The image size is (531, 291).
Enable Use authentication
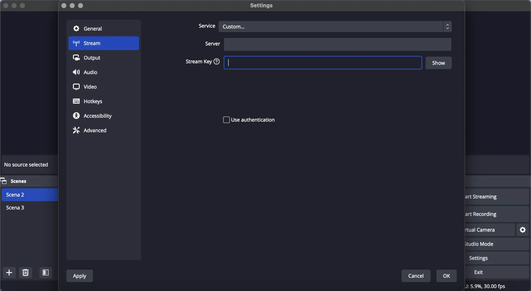click(226, 120)
